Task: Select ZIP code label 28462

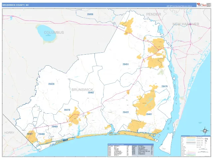Action: [91, 93]
